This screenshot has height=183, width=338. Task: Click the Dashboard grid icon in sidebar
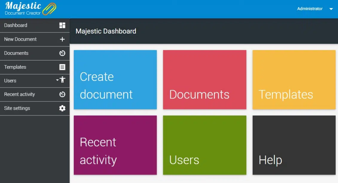[x=62, y=25]
